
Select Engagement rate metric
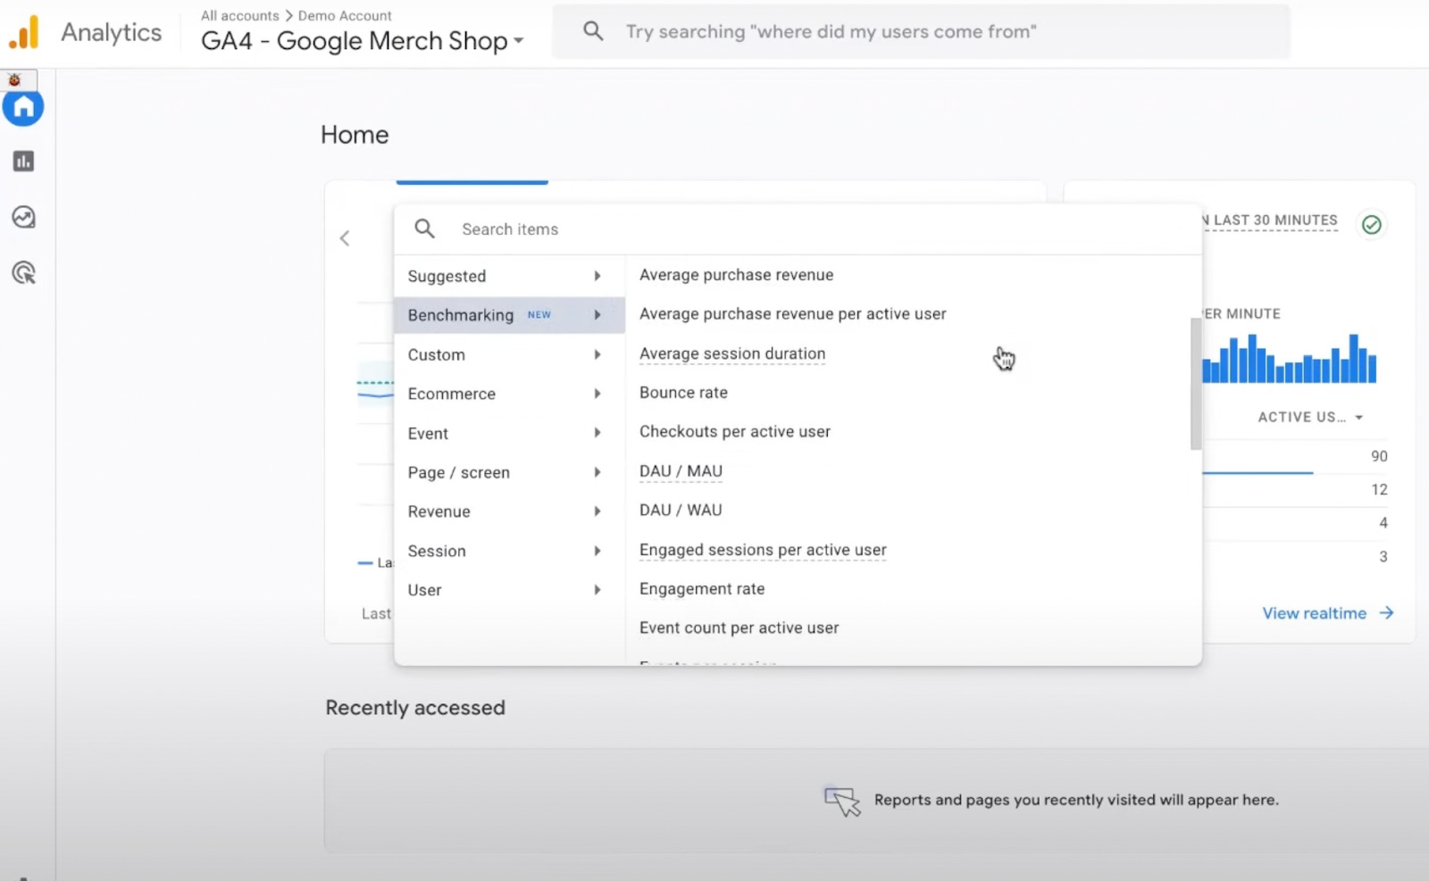(702, 589)
